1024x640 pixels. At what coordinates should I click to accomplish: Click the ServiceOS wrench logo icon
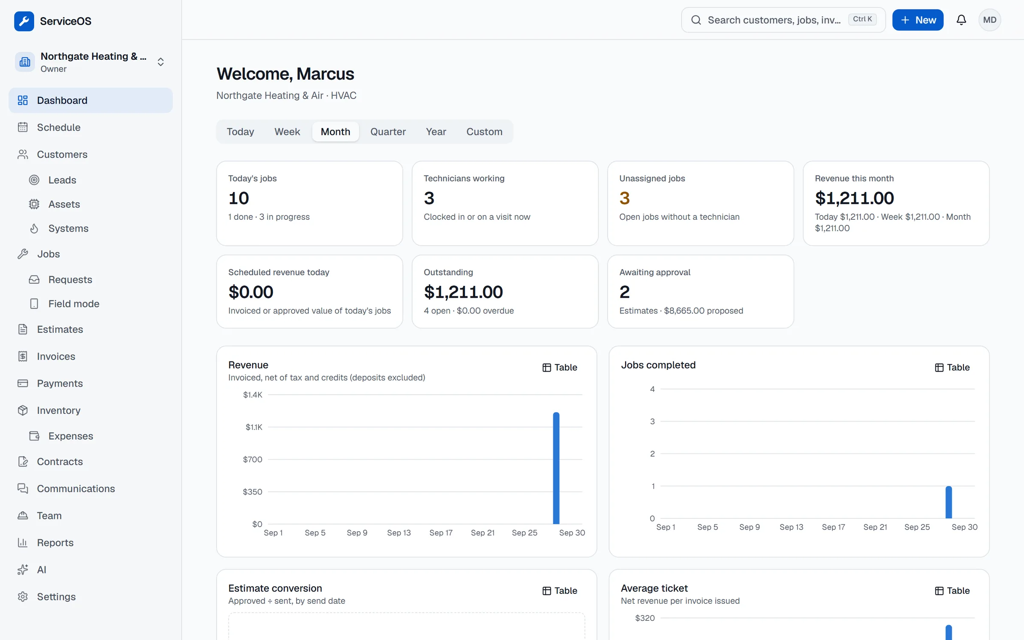click(24, 21)
